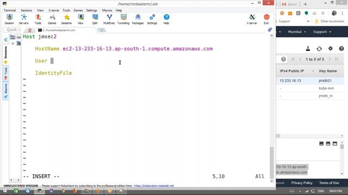Expand the session tree node

point(13,43)
